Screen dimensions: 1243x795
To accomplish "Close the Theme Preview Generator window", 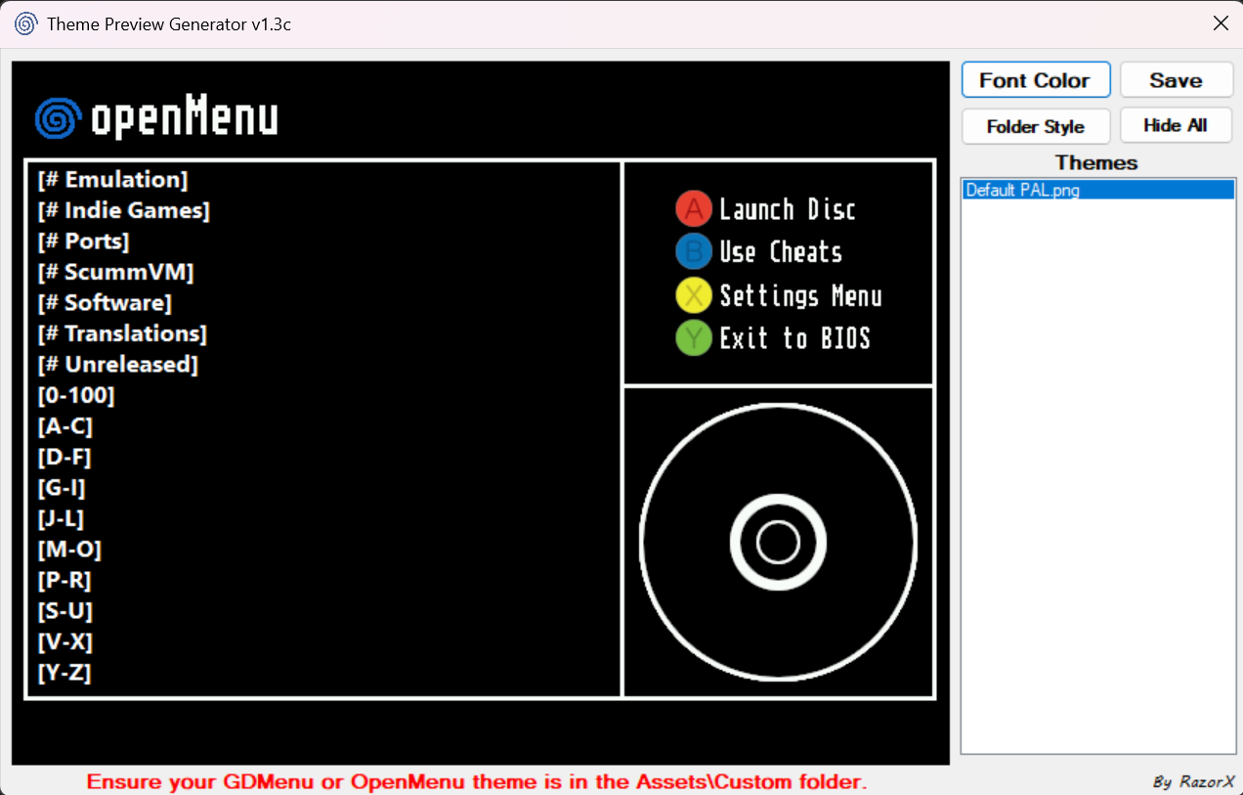I will [x=1221, y=23].
